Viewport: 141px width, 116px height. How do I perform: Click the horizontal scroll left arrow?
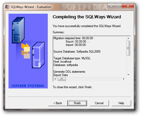[55, 79]
